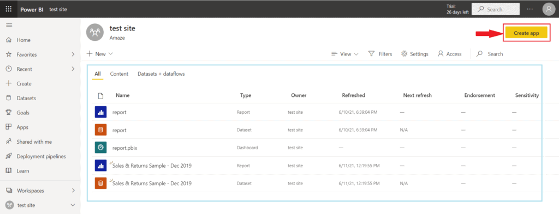Open Home in the sidebar

coord(23,40)
